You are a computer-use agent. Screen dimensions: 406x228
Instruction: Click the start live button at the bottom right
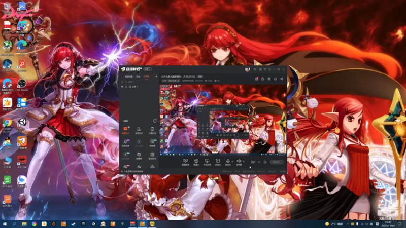click(277, 162)
